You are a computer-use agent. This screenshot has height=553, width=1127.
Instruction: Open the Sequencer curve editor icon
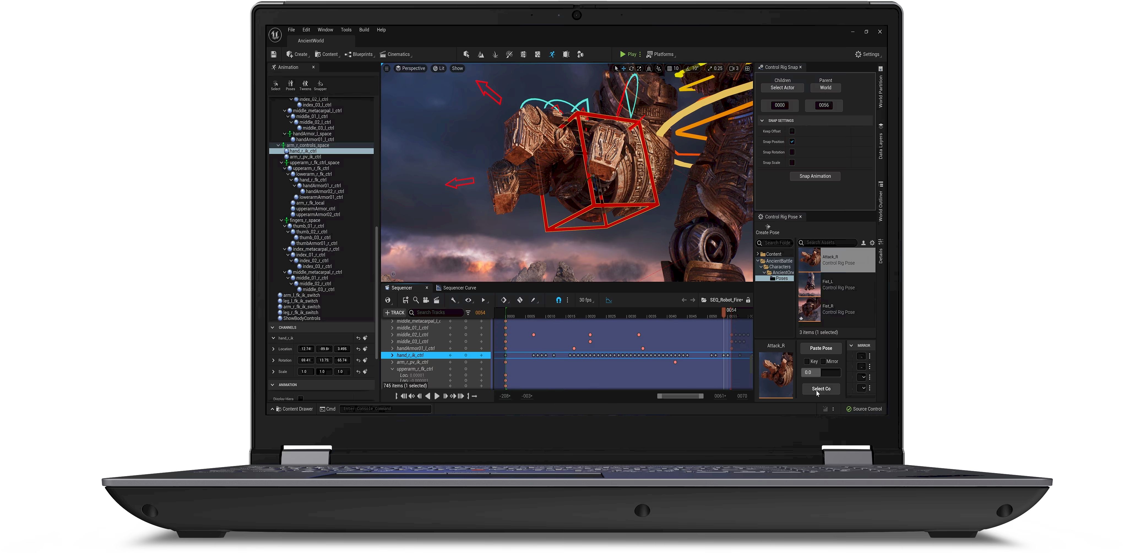click(x=609, y=300)
